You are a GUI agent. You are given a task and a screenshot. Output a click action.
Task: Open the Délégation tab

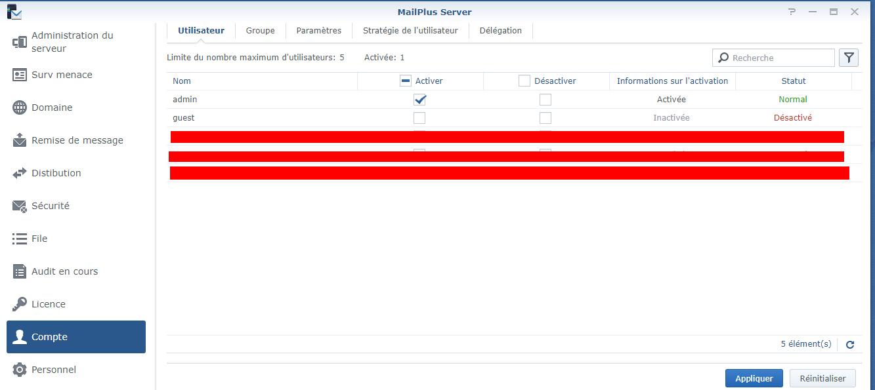pos(501,30)
